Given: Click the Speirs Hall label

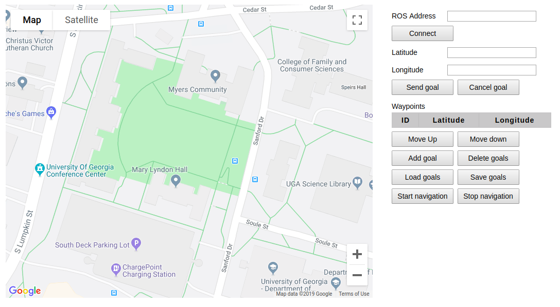Looking at the screenshot, I should pyautogui.click(x=354, y=87).
